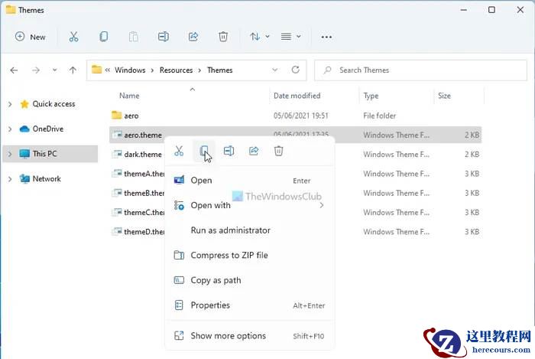The width and height of the screenshot is (535, 359).
Task: Refresh the Themes folder
Action: (x=296, y=70)
